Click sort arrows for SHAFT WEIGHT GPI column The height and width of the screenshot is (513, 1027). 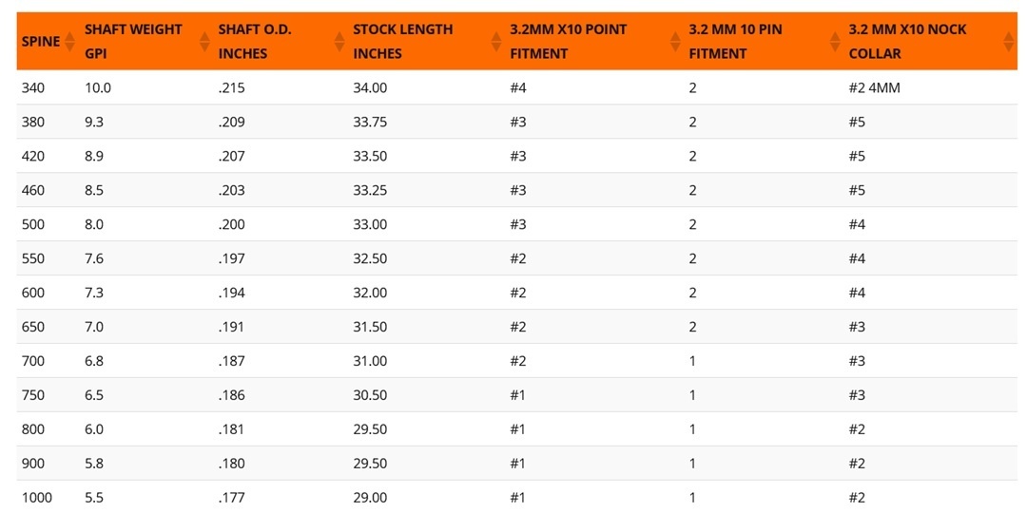(204, 42)
